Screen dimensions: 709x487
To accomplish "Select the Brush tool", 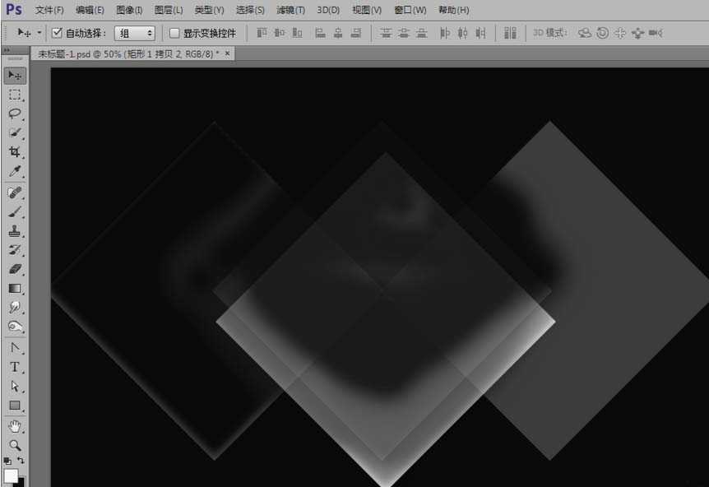I will point(15,212).
